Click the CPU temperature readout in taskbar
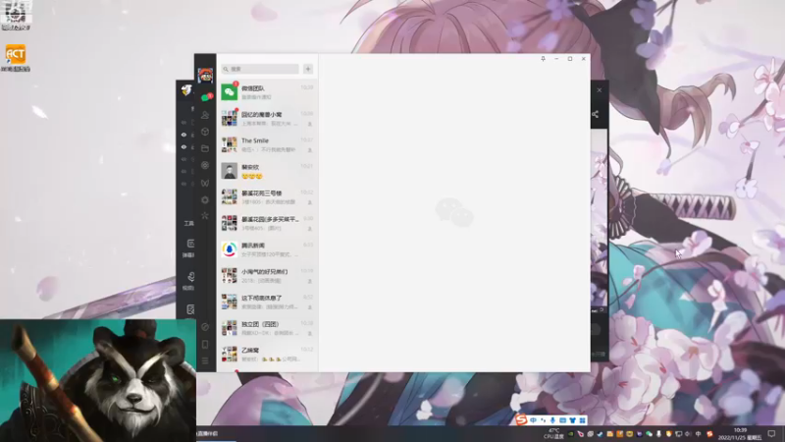 (553, 434)
